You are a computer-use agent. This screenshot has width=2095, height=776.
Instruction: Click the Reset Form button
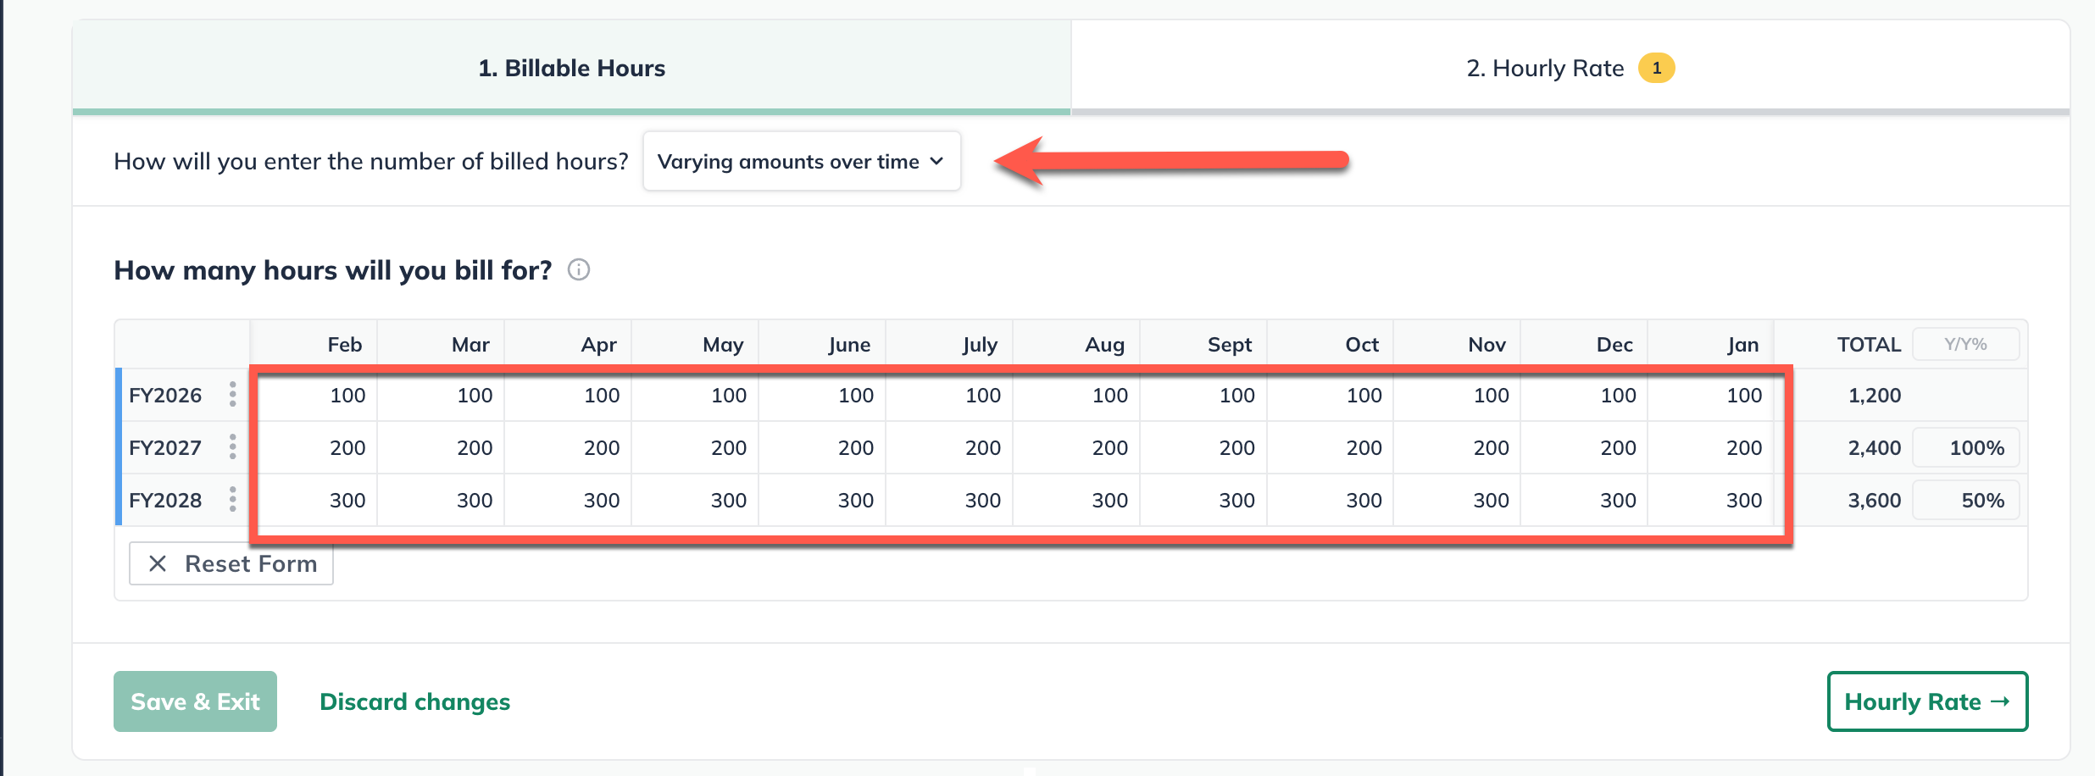click(x=231, y=563)
